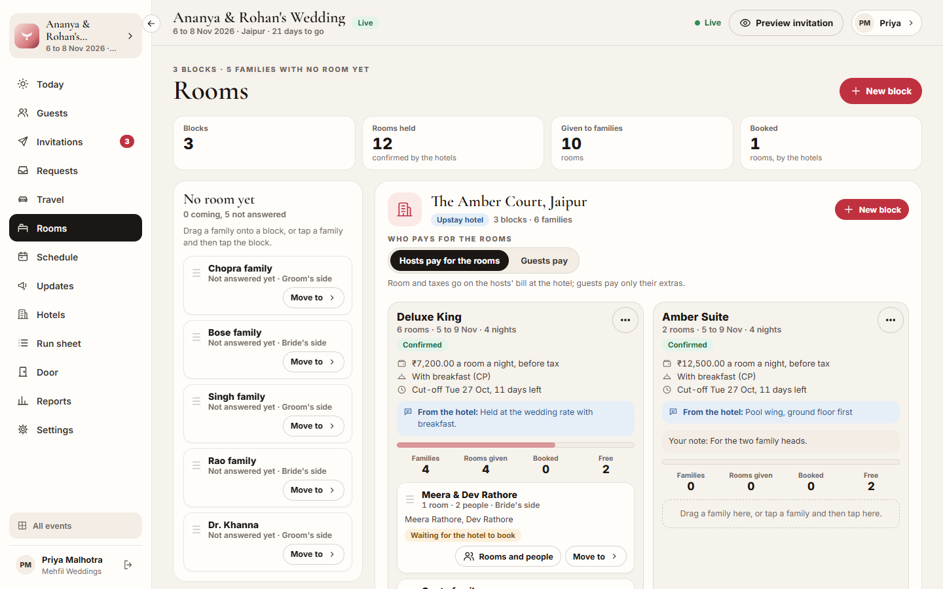The image size is (943, 589).
Task: Click Amber Suite family drop zone
Action: (x=781, y=514)
